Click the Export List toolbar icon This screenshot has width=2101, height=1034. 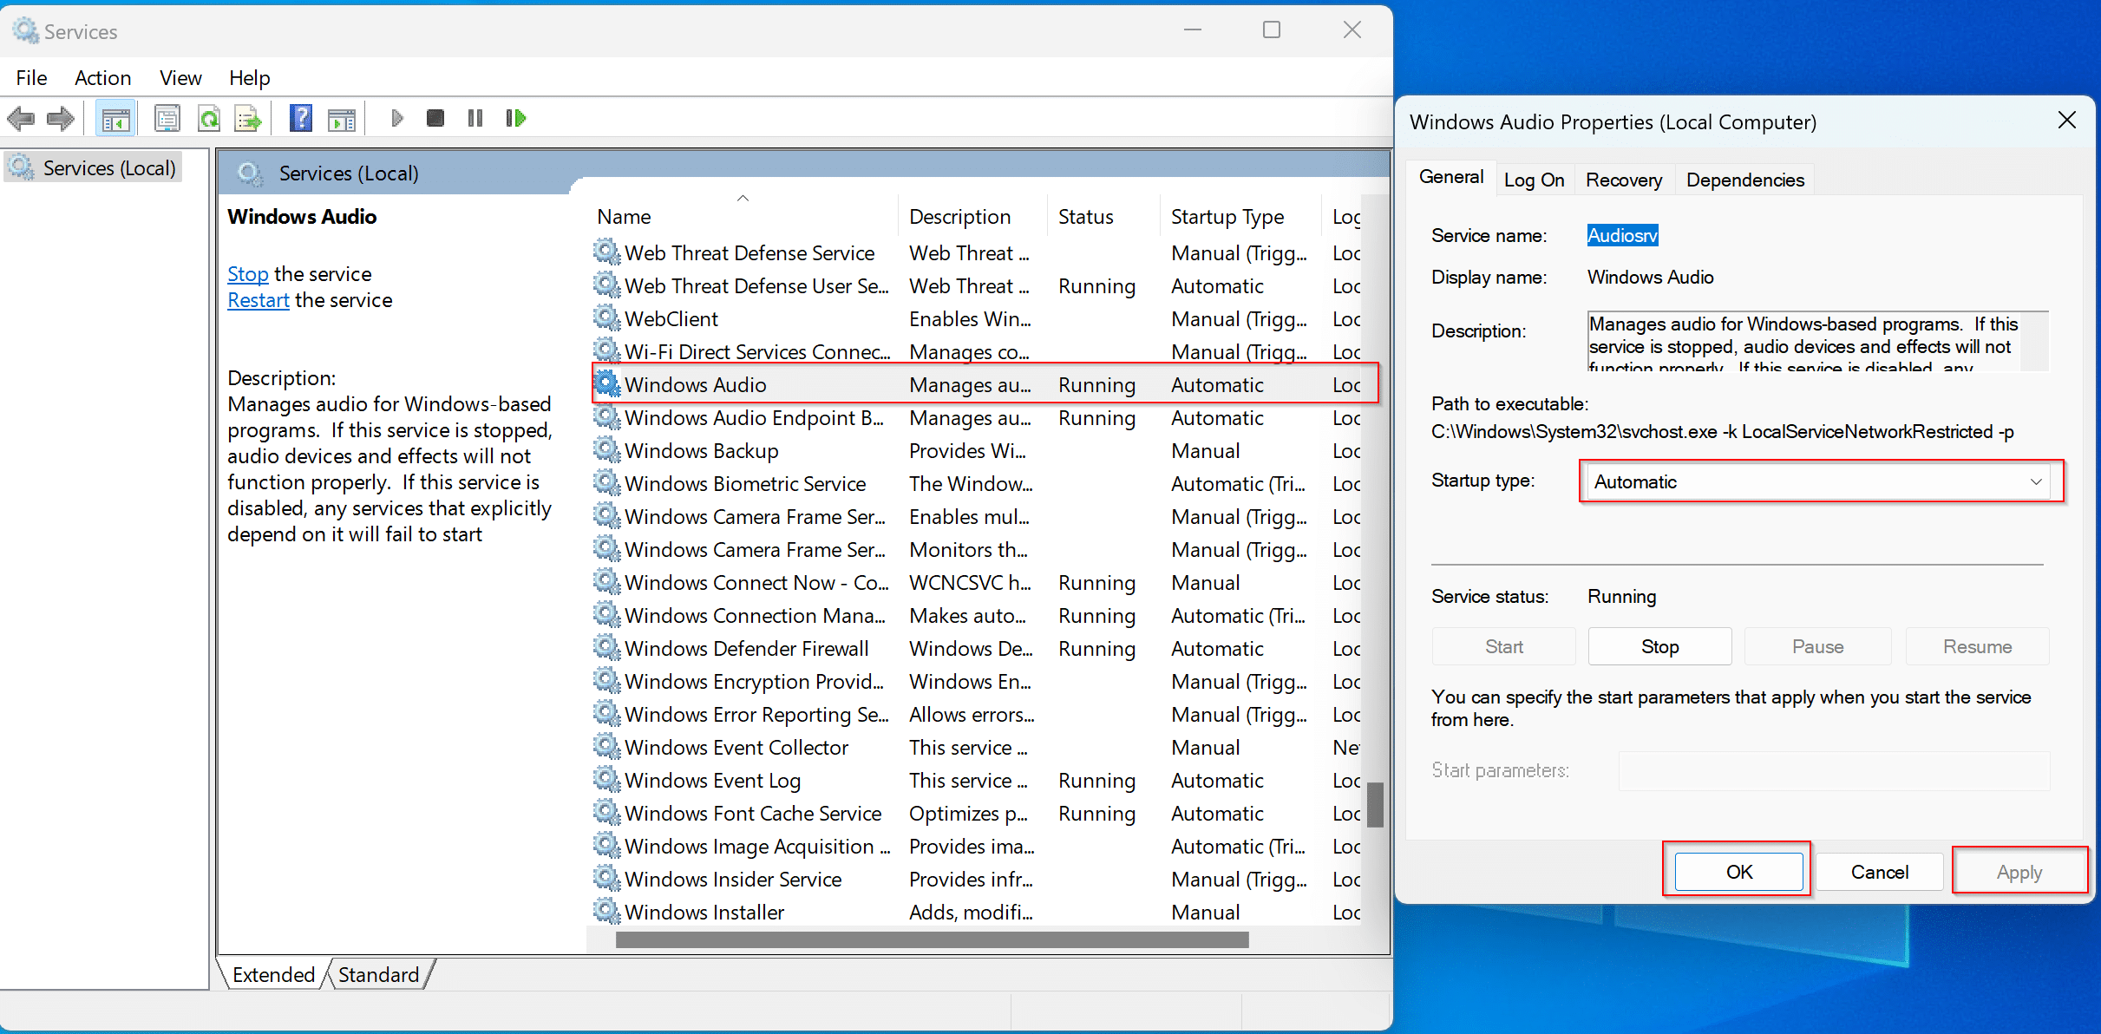pos(248,119)
